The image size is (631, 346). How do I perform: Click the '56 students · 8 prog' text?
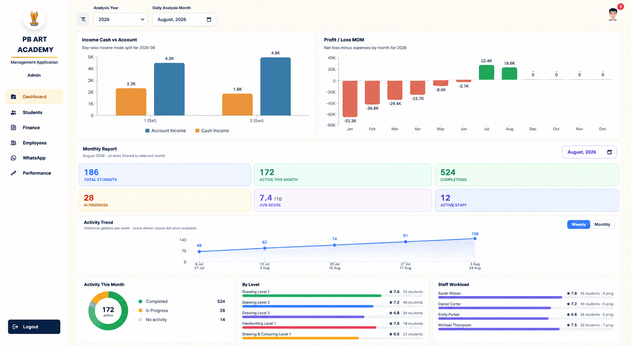(x=597, y=293)
